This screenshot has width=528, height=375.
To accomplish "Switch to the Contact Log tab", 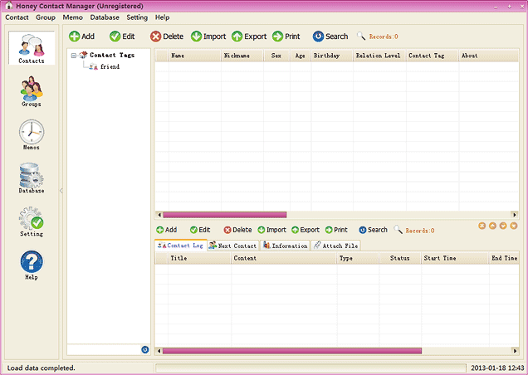I will tap(180, 246).
